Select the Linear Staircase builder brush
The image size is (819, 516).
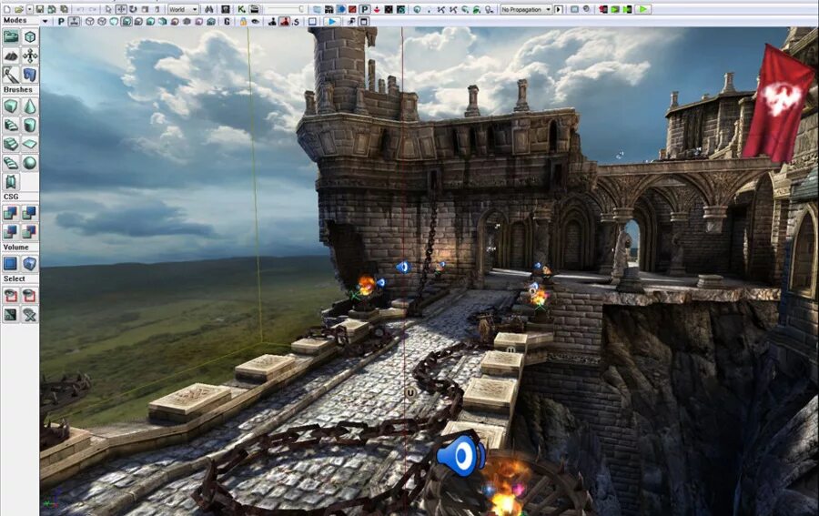pyautogui.click(x=11, y=144)
